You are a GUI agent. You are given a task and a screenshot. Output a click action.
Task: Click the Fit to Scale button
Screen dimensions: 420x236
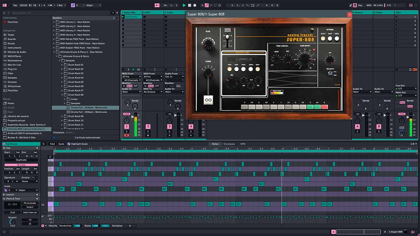pyautogui.click(x=30, y=203)
